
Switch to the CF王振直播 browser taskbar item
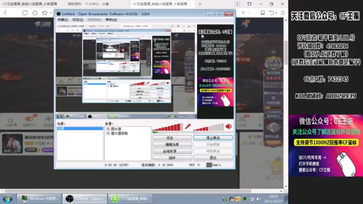point(130,199)
